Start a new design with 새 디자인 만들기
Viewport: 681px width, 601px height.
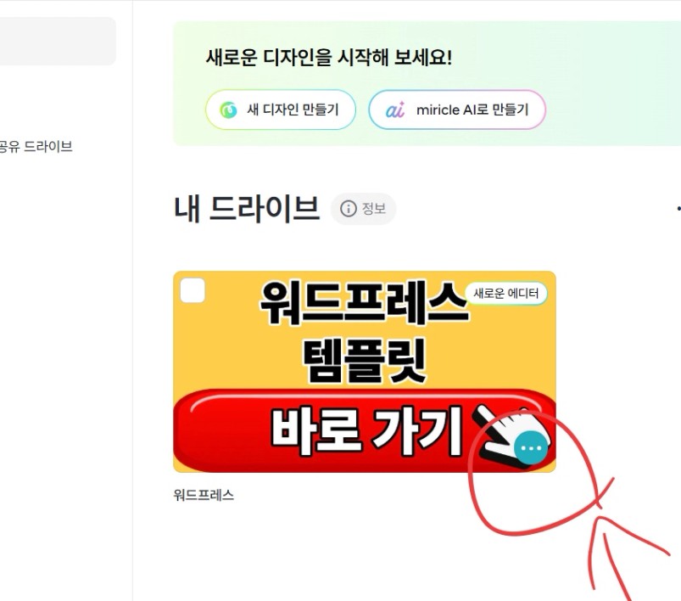[281, 110]
